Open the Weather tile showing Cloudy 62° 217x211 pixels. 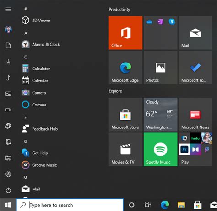click(x=160, y=115)
